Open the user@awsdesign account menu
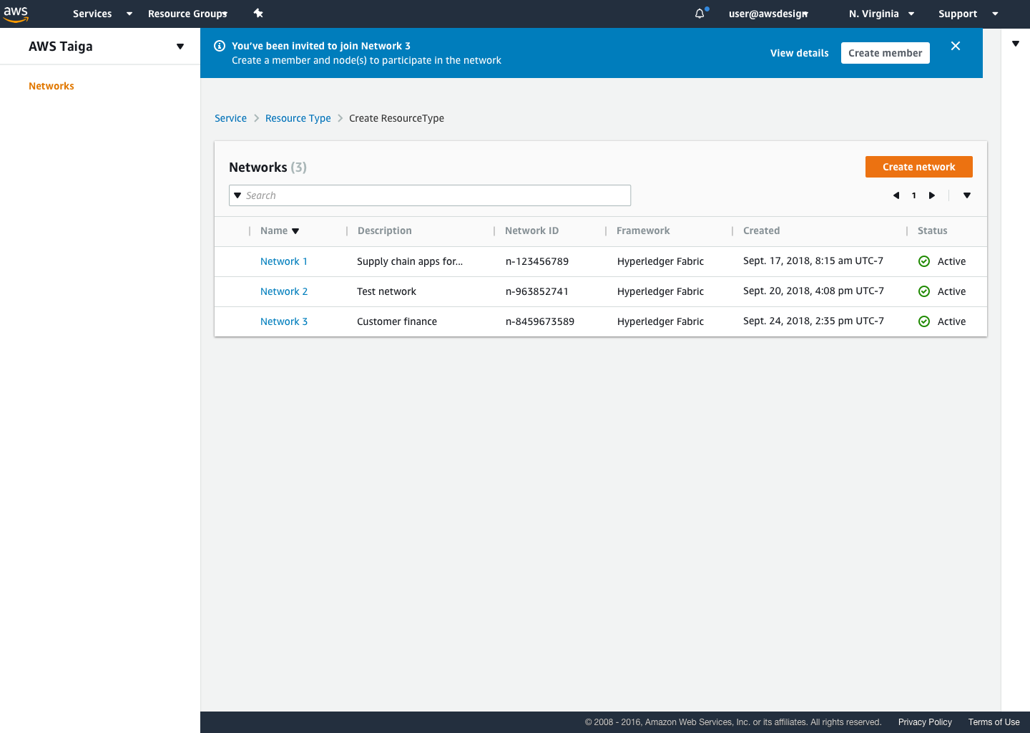 click(769, 14)
